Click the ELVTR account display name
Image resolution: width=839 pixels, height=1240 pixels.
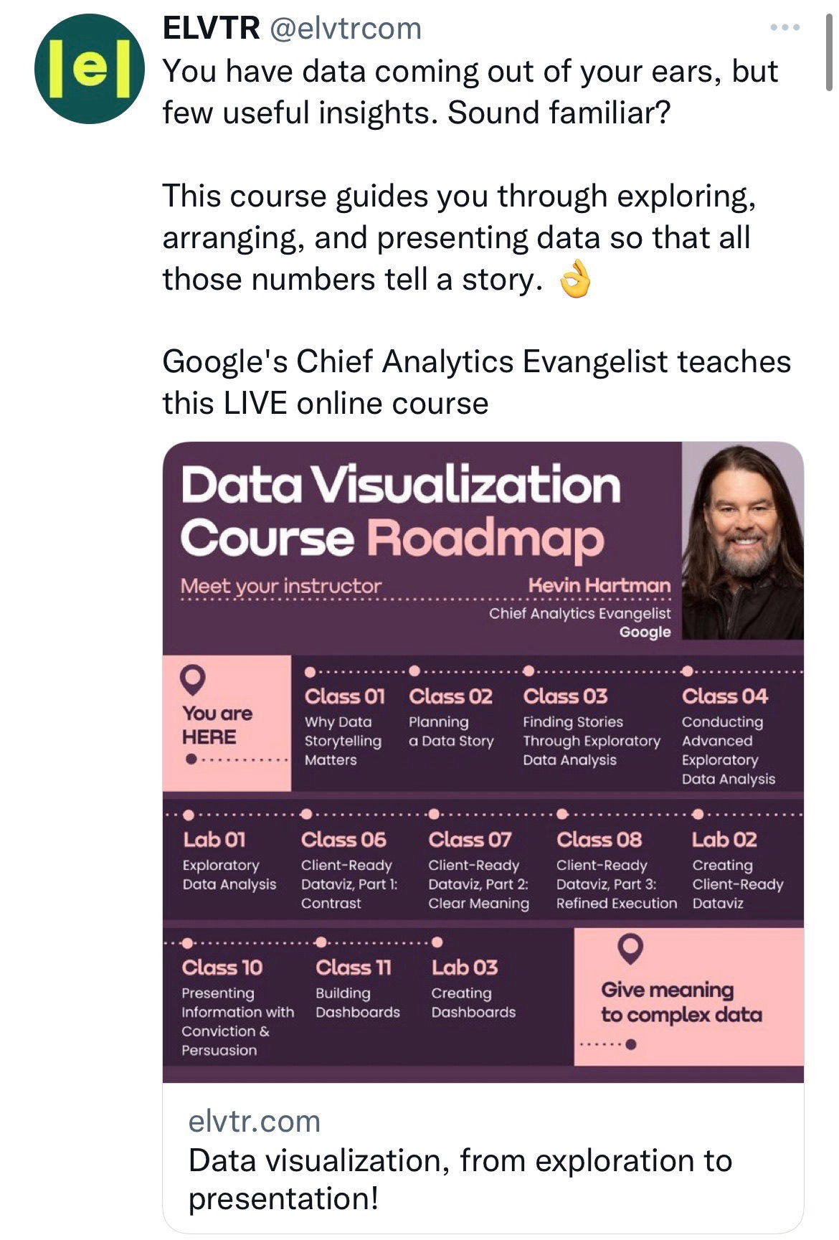click(211, 28)
